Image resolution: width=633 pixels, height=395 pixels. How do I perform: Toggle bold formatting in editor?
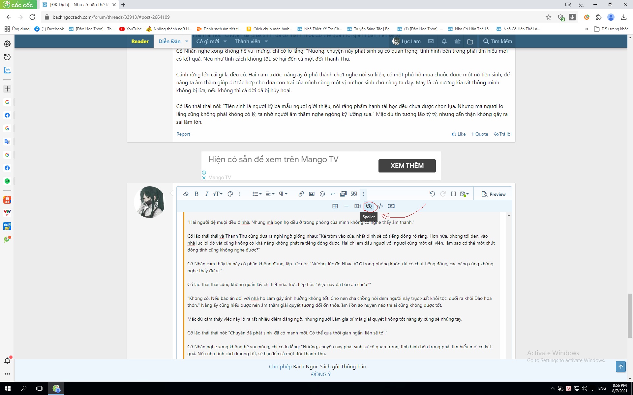(x=196, y=194)
